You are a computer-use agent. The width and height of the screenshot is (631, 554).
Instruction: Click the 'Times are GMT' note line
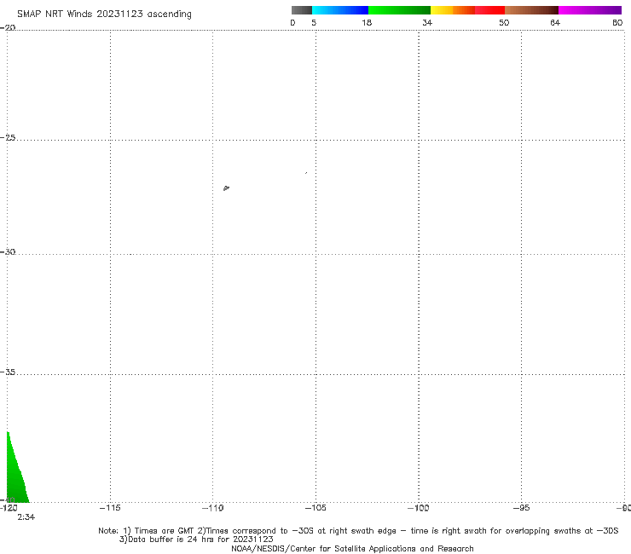point(358,531)
